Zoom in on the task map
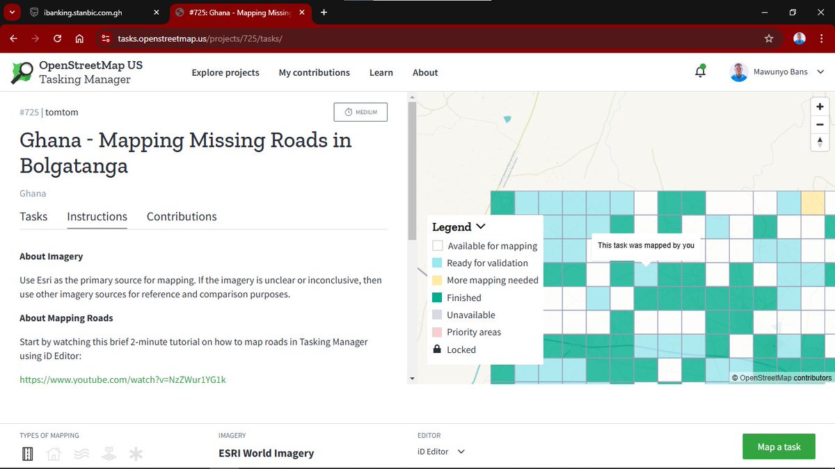Viewport: 835px width, 469px height. click(820, 106)
